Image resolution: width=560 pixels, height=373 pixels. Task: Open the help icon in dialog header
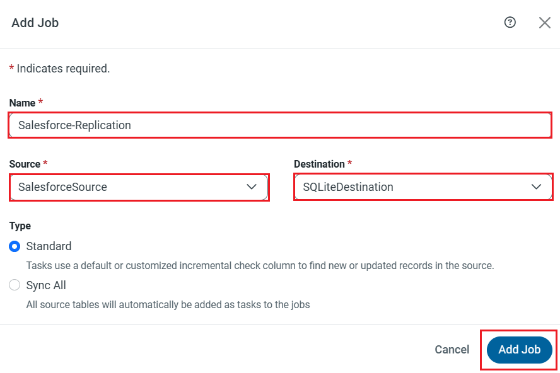click(x=510, y=23)
